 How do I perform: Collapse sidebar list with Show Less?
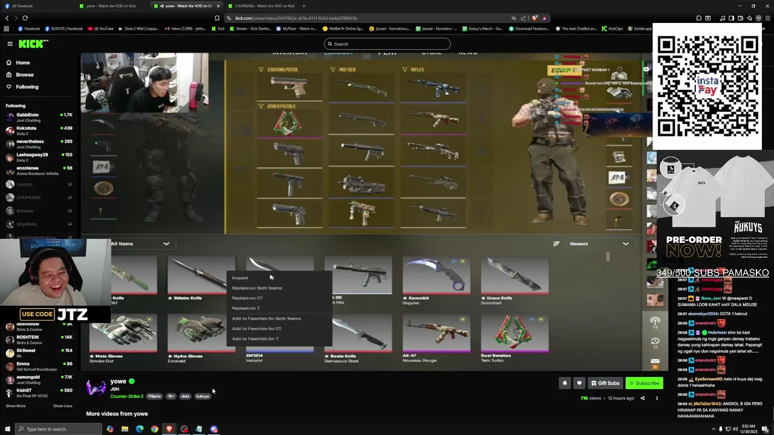coord(63,406)
